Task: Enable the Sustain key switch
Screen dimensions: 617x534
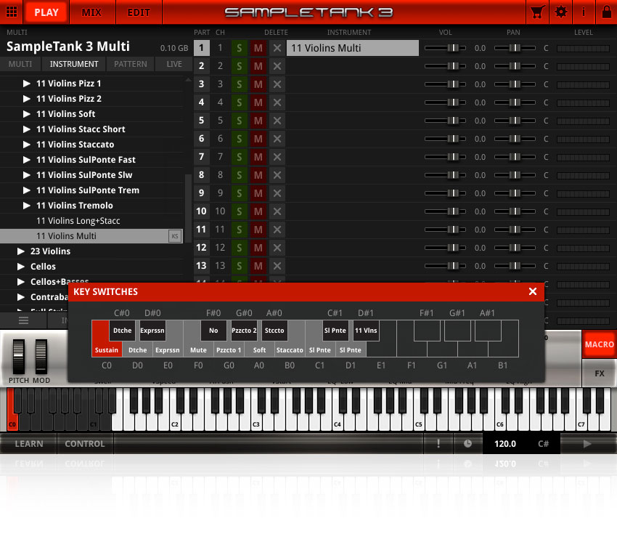Action: (x=106, y=349)
